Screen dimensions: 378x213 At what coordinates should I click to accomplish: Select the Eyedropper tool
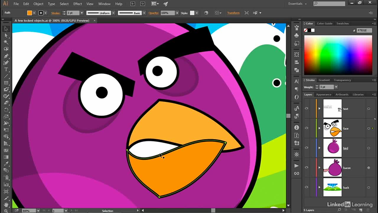tap(6, 164)
